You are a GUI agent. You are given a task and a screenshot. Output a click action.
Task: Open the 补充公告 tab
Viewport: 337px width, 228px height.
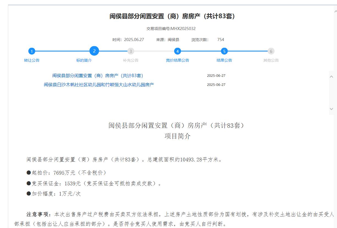131,60
